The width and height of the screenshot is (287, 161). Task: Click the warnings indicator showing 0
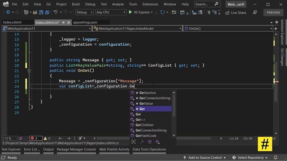pos(47,138)
